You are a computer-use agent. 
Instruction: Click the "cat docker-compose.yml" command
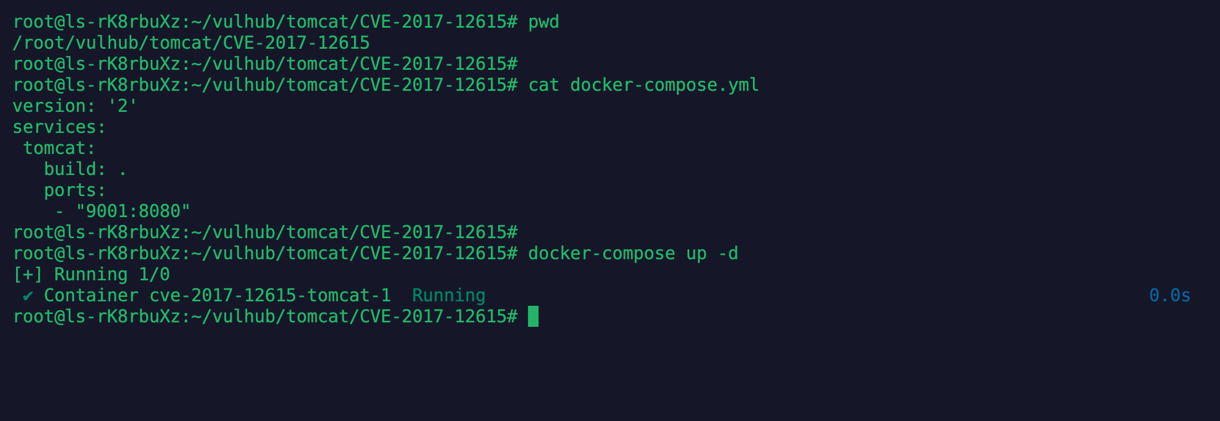643,85
